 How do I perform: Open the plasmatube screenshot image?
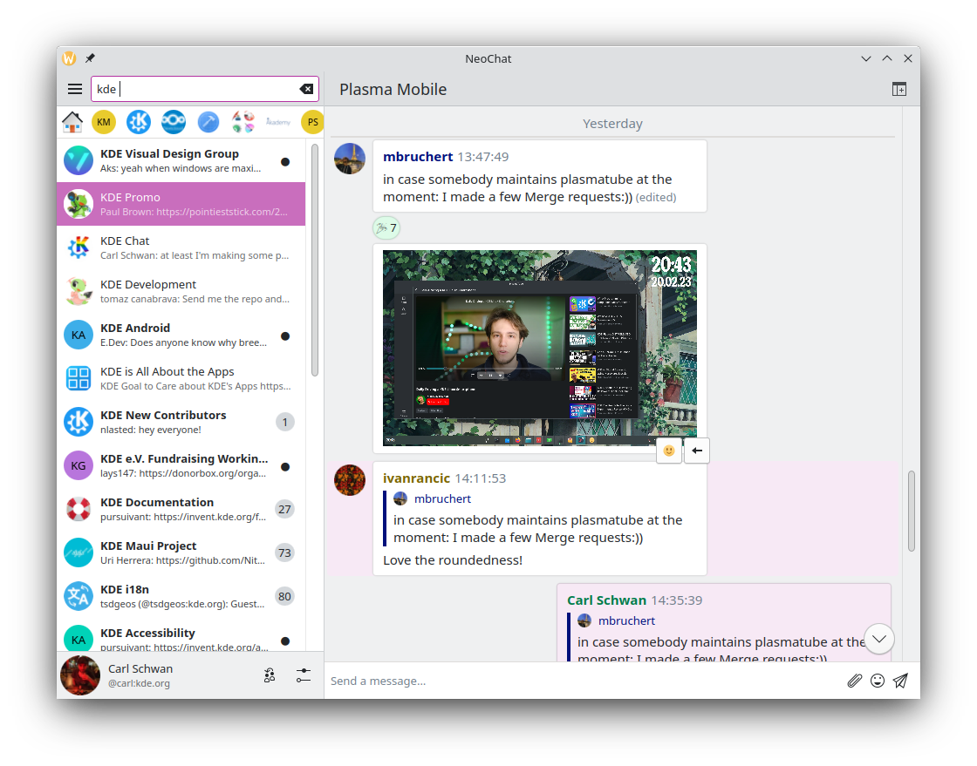point(540,348)
